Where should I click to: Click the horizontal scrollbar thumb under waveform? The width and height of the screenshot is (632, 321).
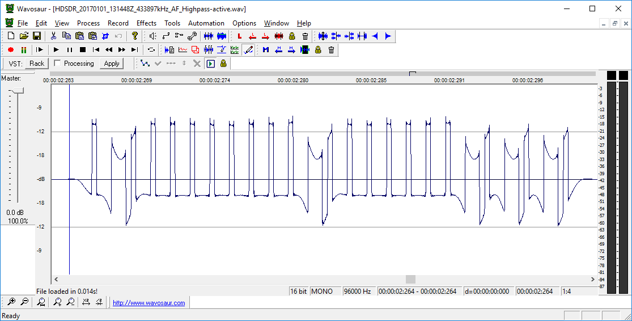[x=410, y=279]
